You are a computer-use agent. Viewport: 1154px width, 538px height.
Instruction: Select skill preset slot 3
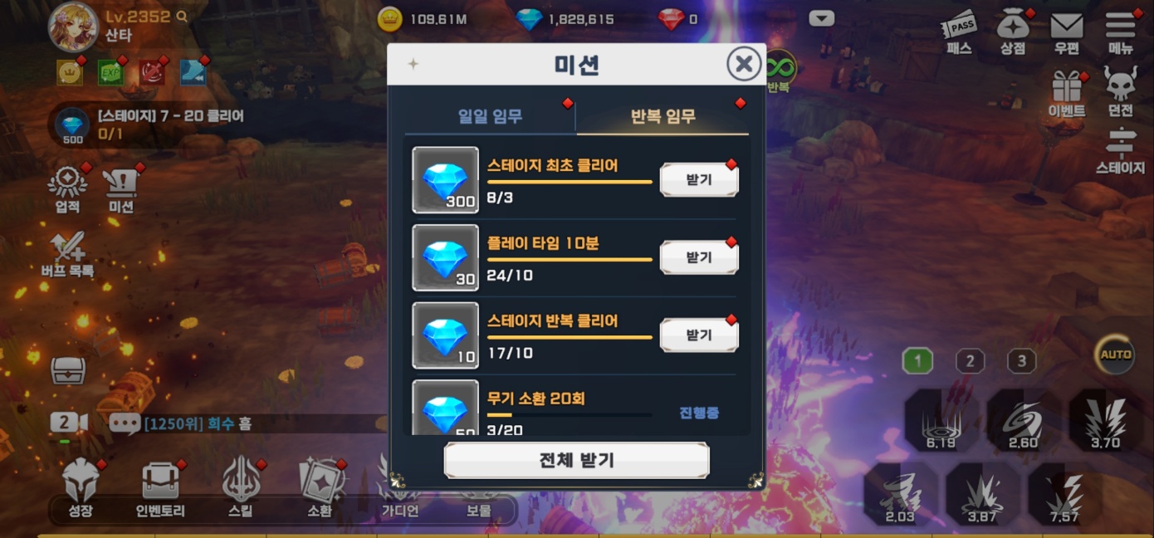click(1022, 361)
